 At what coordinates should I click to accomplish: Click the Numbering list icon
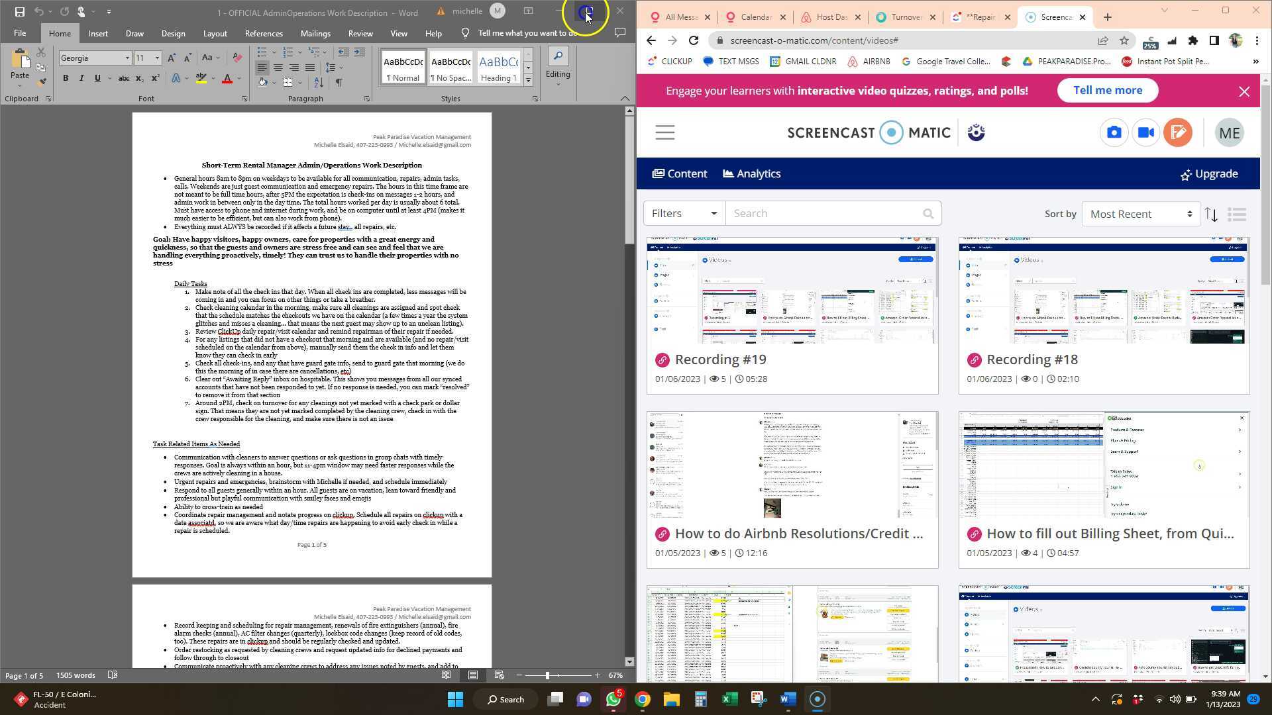[288, 52]
